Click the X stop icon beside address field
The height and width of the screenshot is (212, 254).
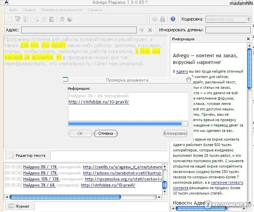pos(150,30)
